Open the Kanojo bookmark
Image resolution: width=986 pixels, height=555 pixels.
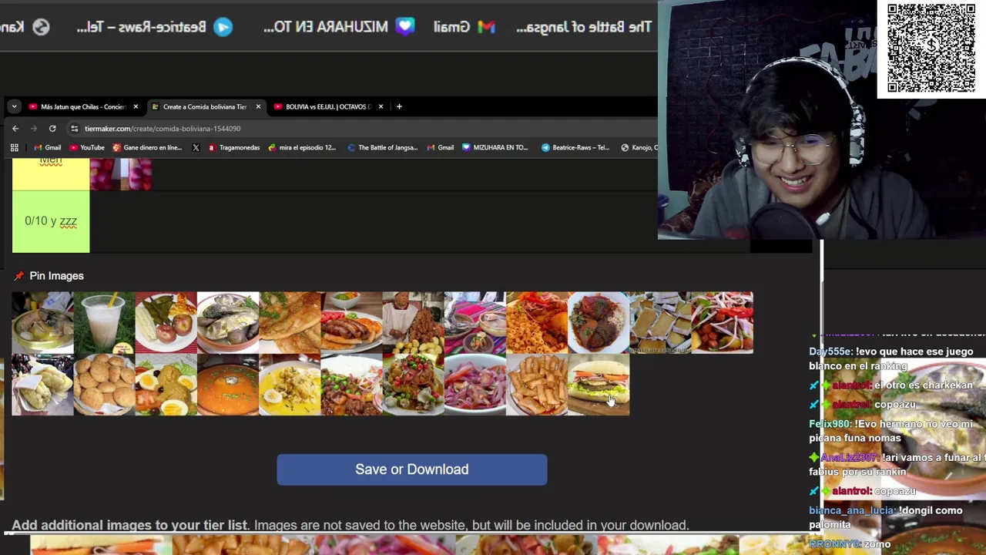click(x=639, y=147)
